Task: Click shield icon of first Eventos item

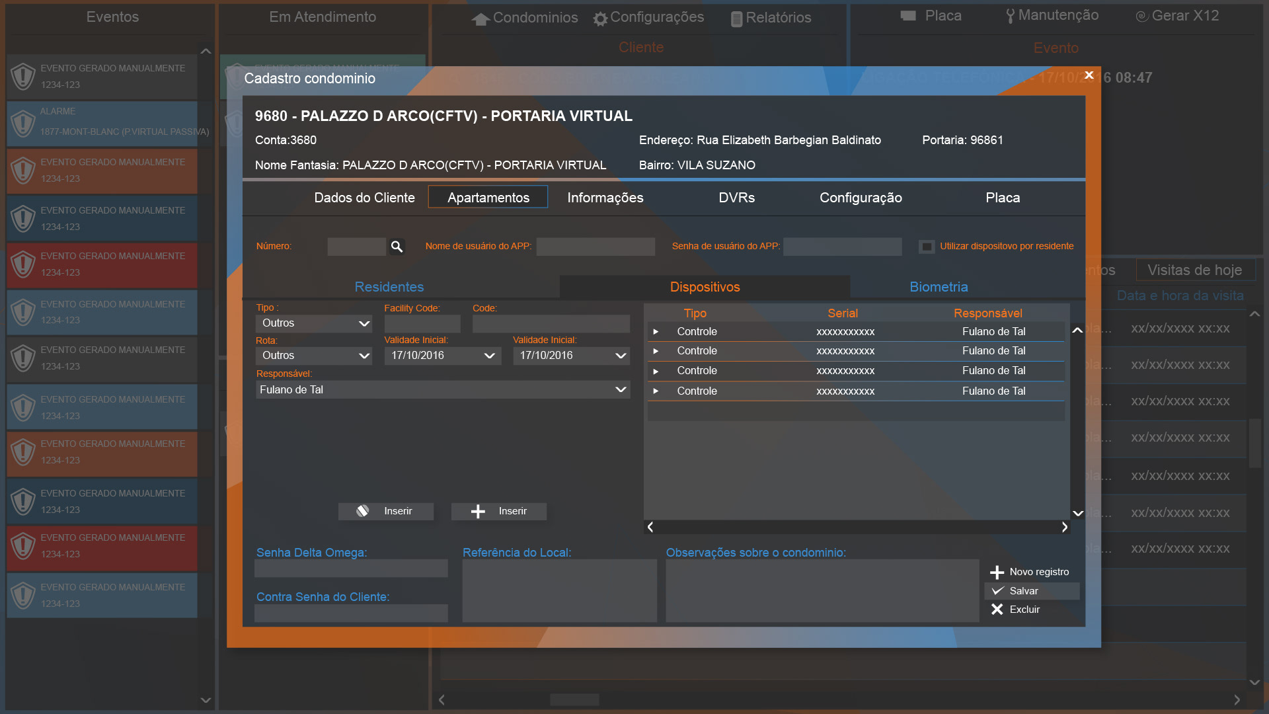Action: tap(23, 76)
